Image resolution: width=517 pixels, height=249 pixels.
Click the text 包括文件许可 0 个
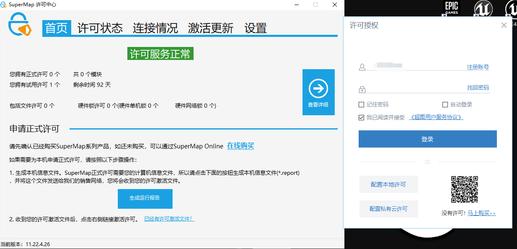[32, 106]
